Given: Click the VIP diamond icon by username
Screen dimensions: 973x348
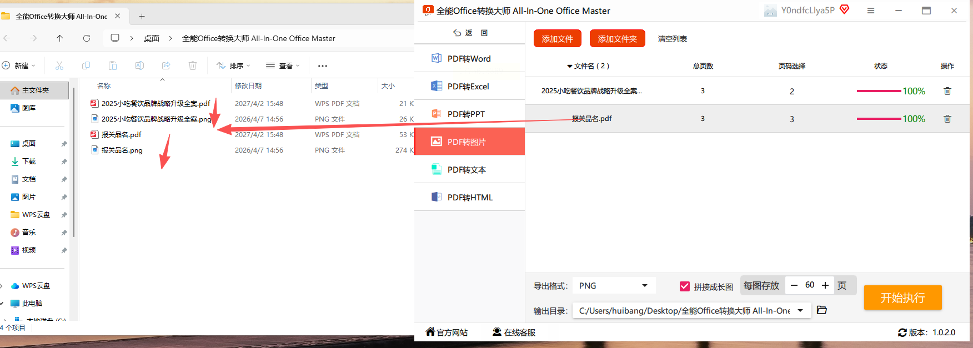Looking at the screenshot, I should point(844,9).
